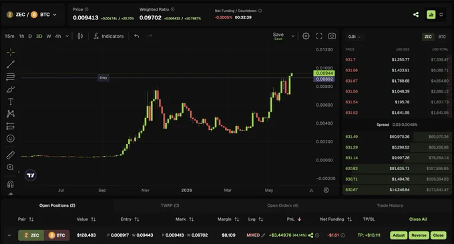The width and height of the screenshot is (454, 244).
Task: Toggle the magnet snapping mode
Action: pyautogui.click(x=11, y=184)
